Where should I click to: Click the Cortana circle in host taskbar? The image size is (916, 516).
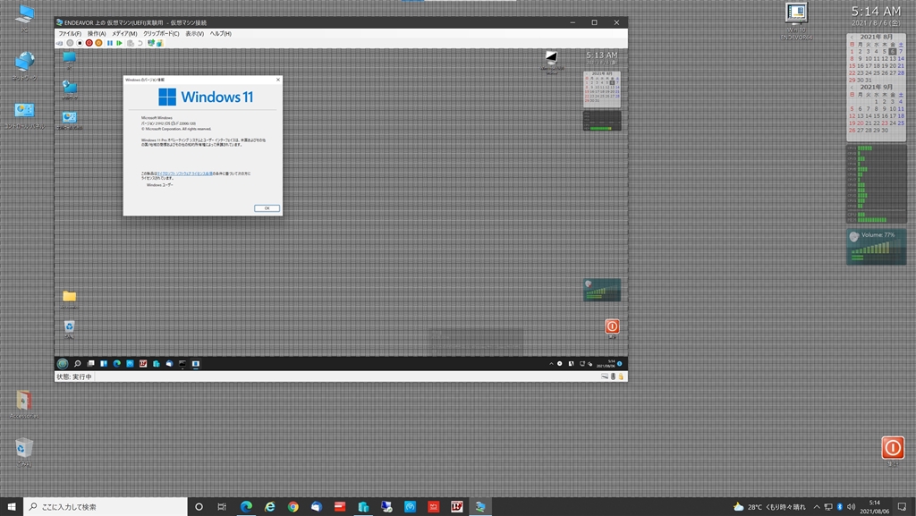click(x=199, y=507)
